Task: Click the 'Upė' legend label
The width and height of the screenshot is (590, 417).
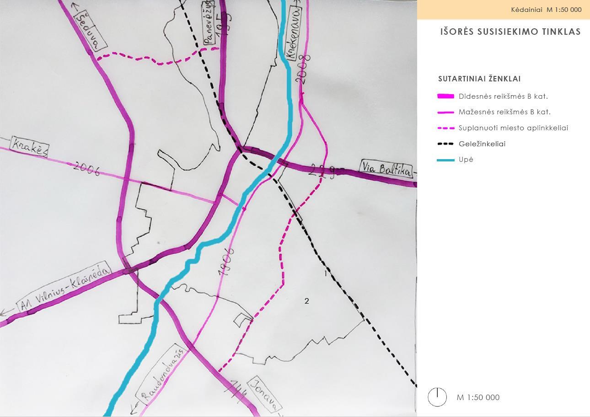Action: click(x=466, y=160)
